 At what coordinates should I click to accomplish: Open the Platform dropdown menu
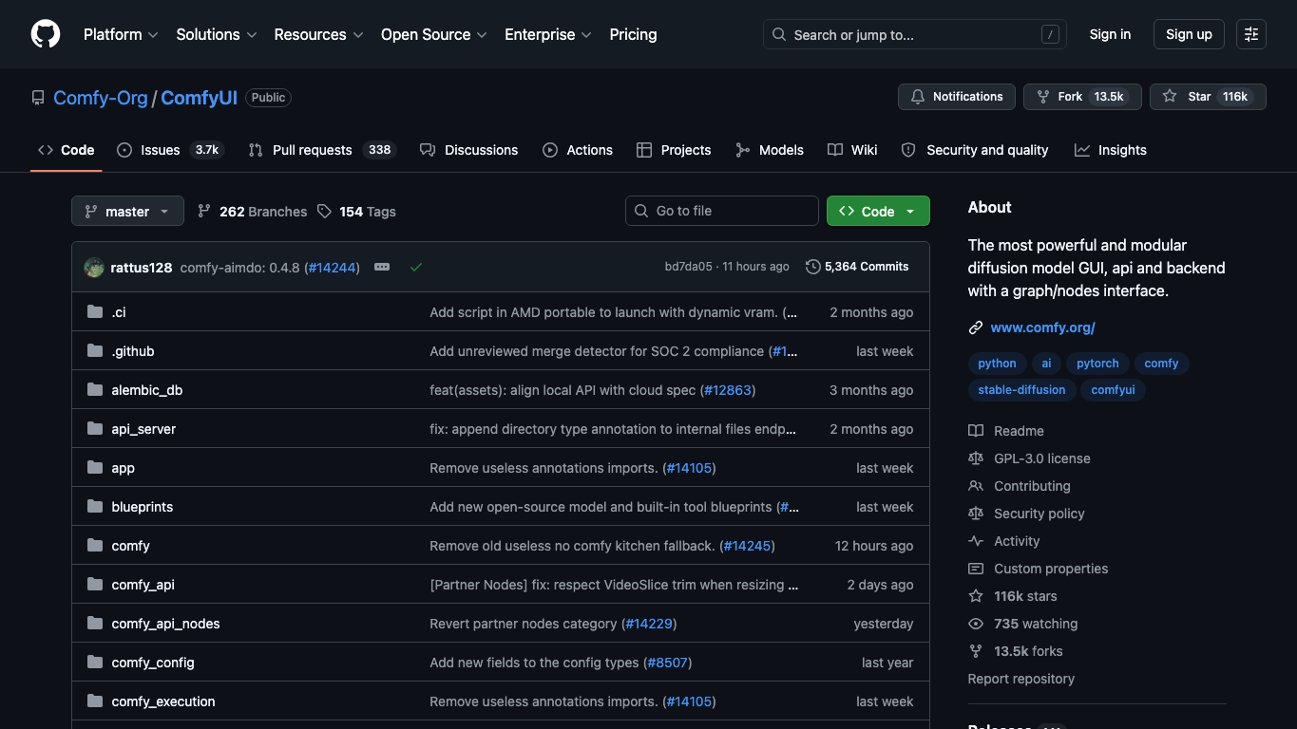(x=122, y=34)
